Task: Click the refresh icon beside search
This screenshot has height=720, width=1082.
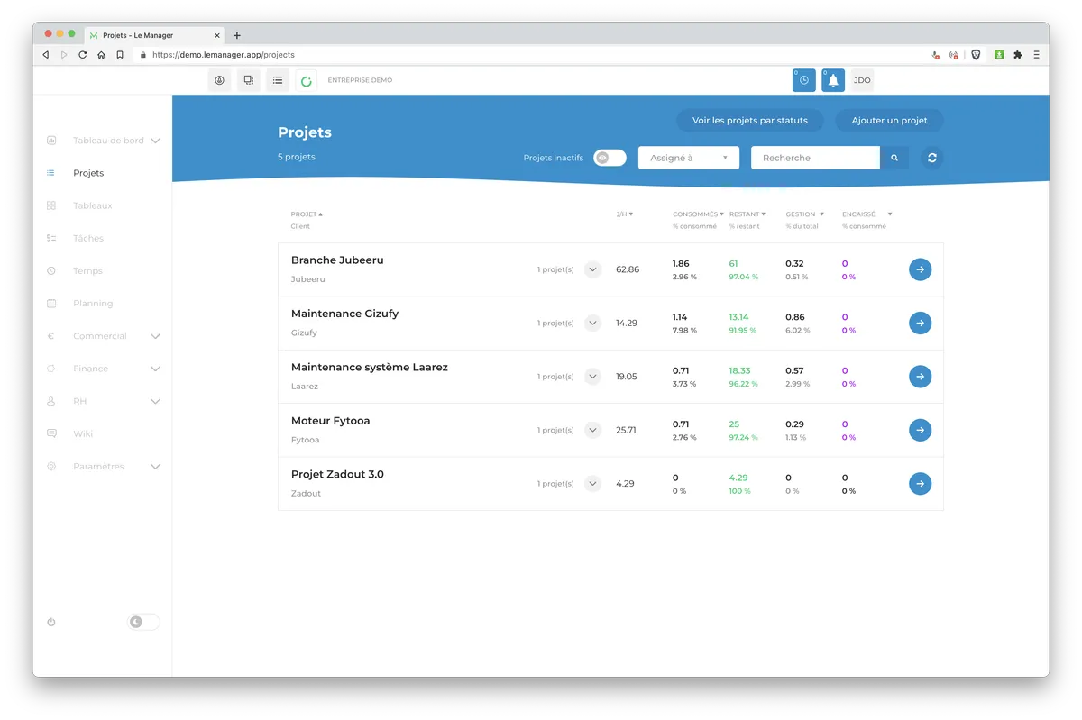Action: tap(932, 158)
